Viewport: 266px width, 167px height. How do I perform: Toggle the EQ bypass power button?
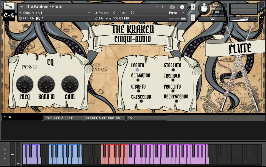[35, 67]
